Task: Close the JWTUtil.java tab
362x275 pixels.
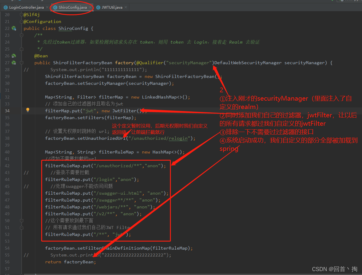Action: (x=125, y=7)
